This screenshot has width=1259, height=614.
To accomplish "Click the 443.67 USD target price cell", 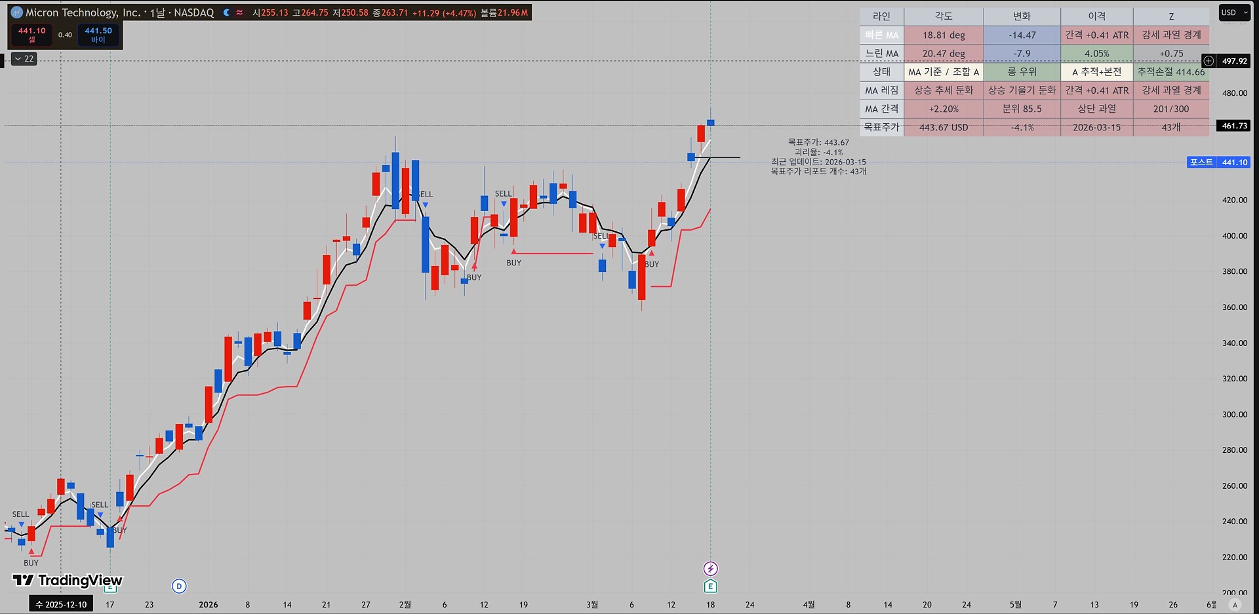I will [x=944, y=127].
